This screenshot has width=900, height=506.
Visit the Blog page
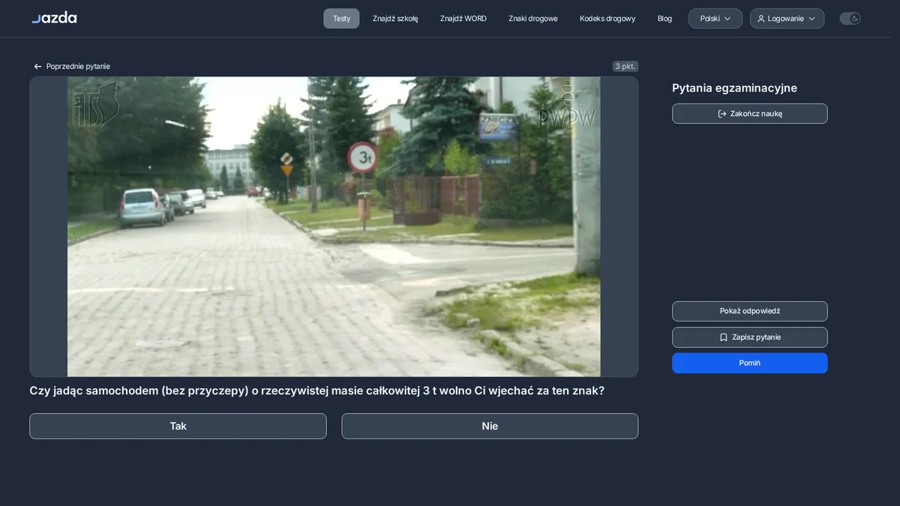[664, 19]
